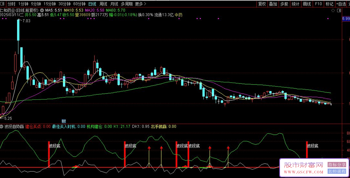Click the 叠加 overlay button
350x178 pixels.
(273, 4)
